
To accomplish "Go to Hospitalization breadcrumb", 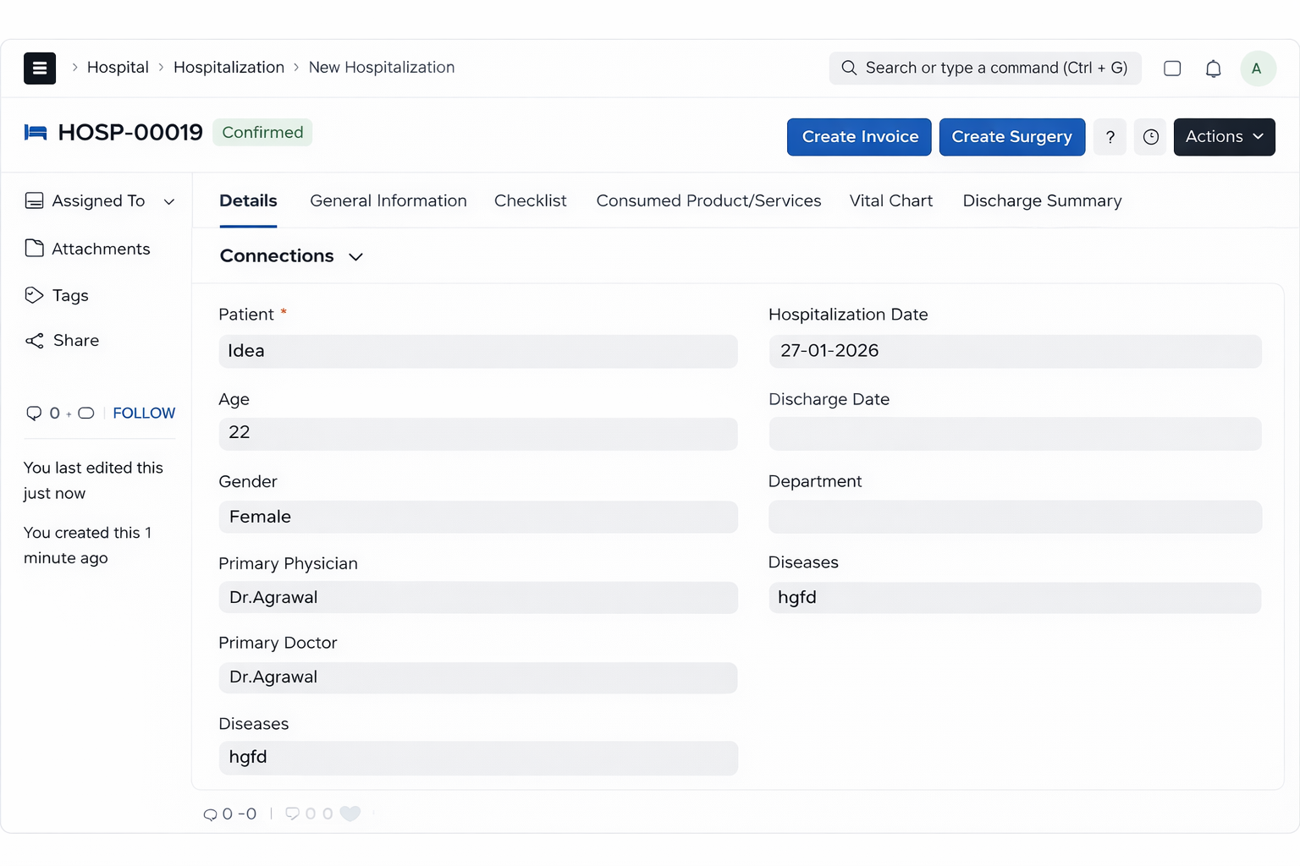I will pyautogui.click(x=229, y=67).
